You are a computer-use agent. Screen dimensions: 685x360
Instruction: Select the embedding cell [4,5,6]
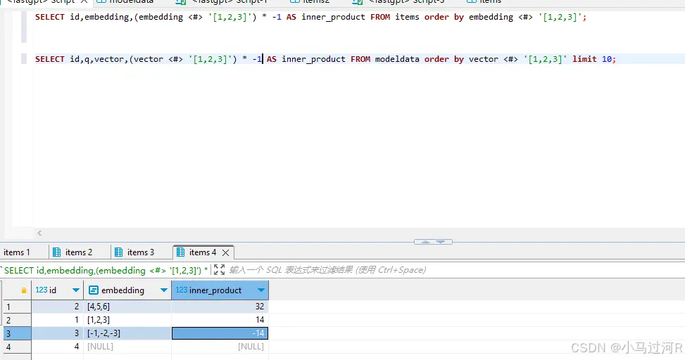[127, 307]
